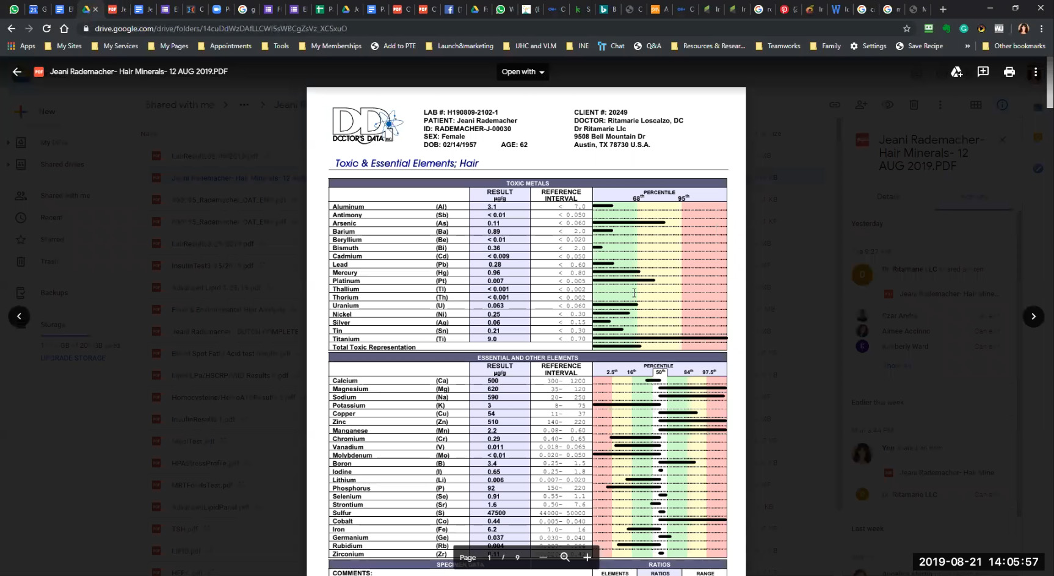The width and height of the screenshot is (1054, 576).
Task: Click the browser Home icon
Action: (64, 29)
